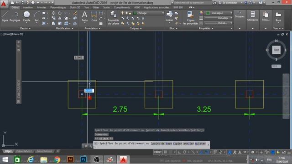Viewport: 292px width, 164px height.
Task: Open workspace switching gear in status bar
Action: coord(253,152)
